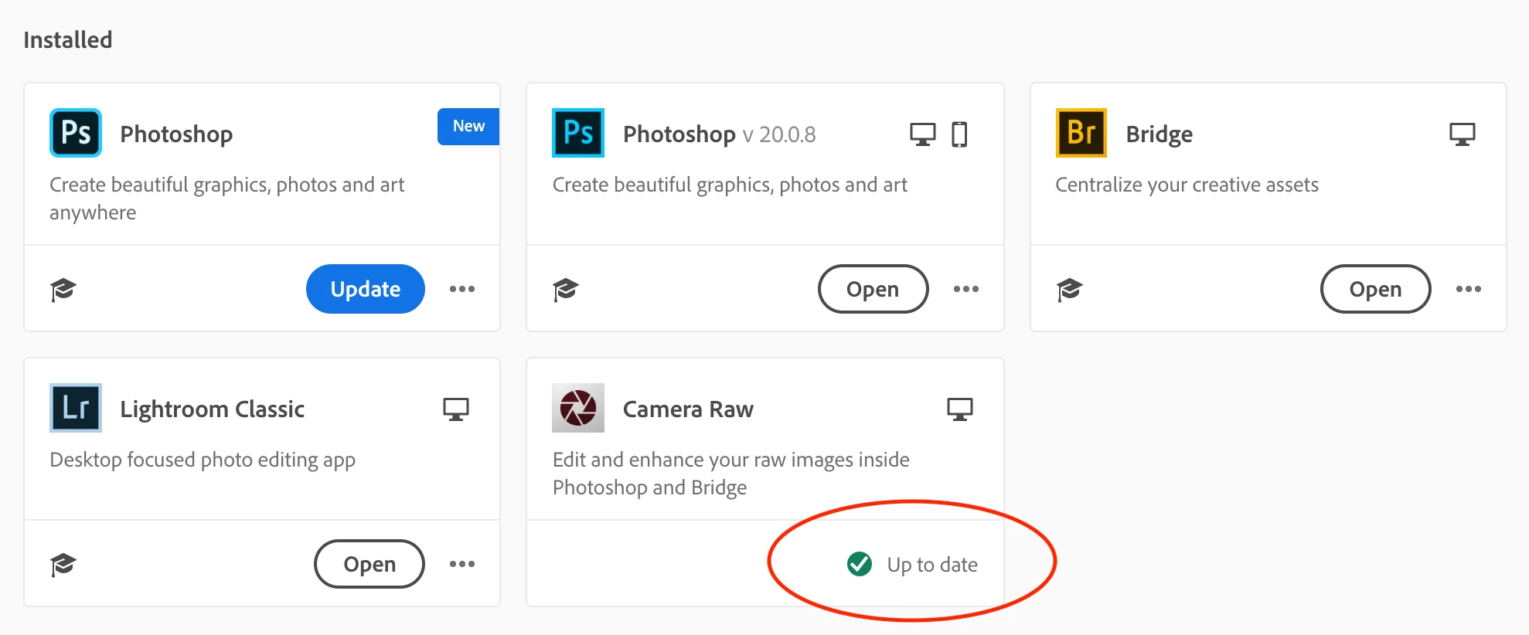The width and height of the screenshot is (1529, 635).
Task: Click the Lightroom Classic app icon
Action: pos(76,408)
